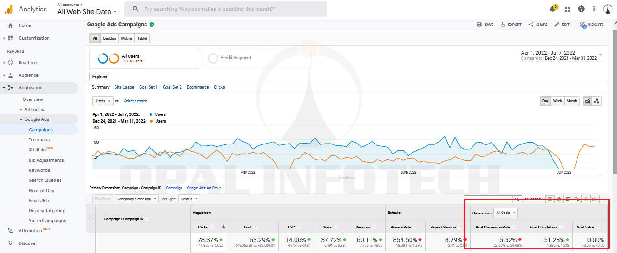Click the table search magnifier button
This screenshot has height=253, width=617.
pyautogui.click(x=517, y=199)
